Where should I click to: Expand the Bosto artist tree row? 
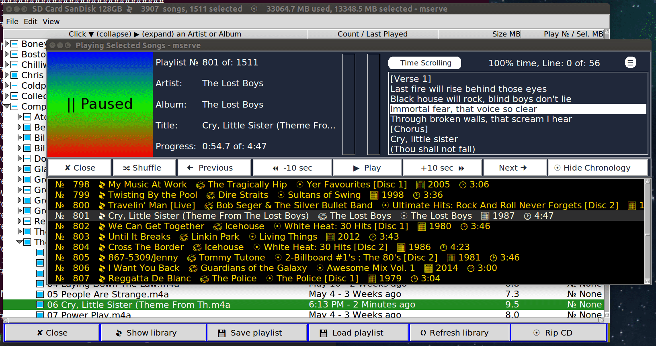pos(6,54)
